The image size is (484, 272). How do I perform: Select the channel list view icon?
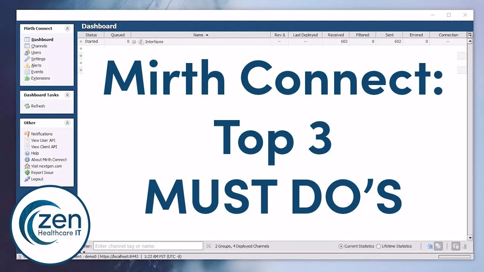(x=465, y=246)
